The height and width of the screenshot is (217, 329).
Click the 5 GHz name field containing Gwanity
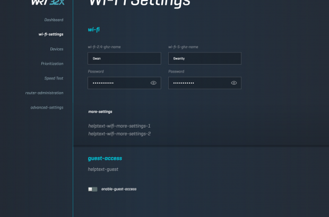[205, 59]
